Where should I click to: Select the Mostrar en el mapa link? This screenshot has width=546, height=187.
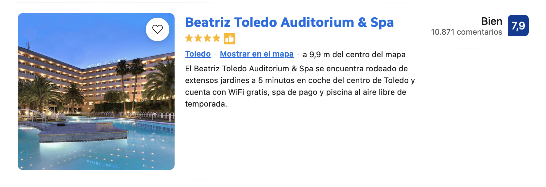pos(257,54)
